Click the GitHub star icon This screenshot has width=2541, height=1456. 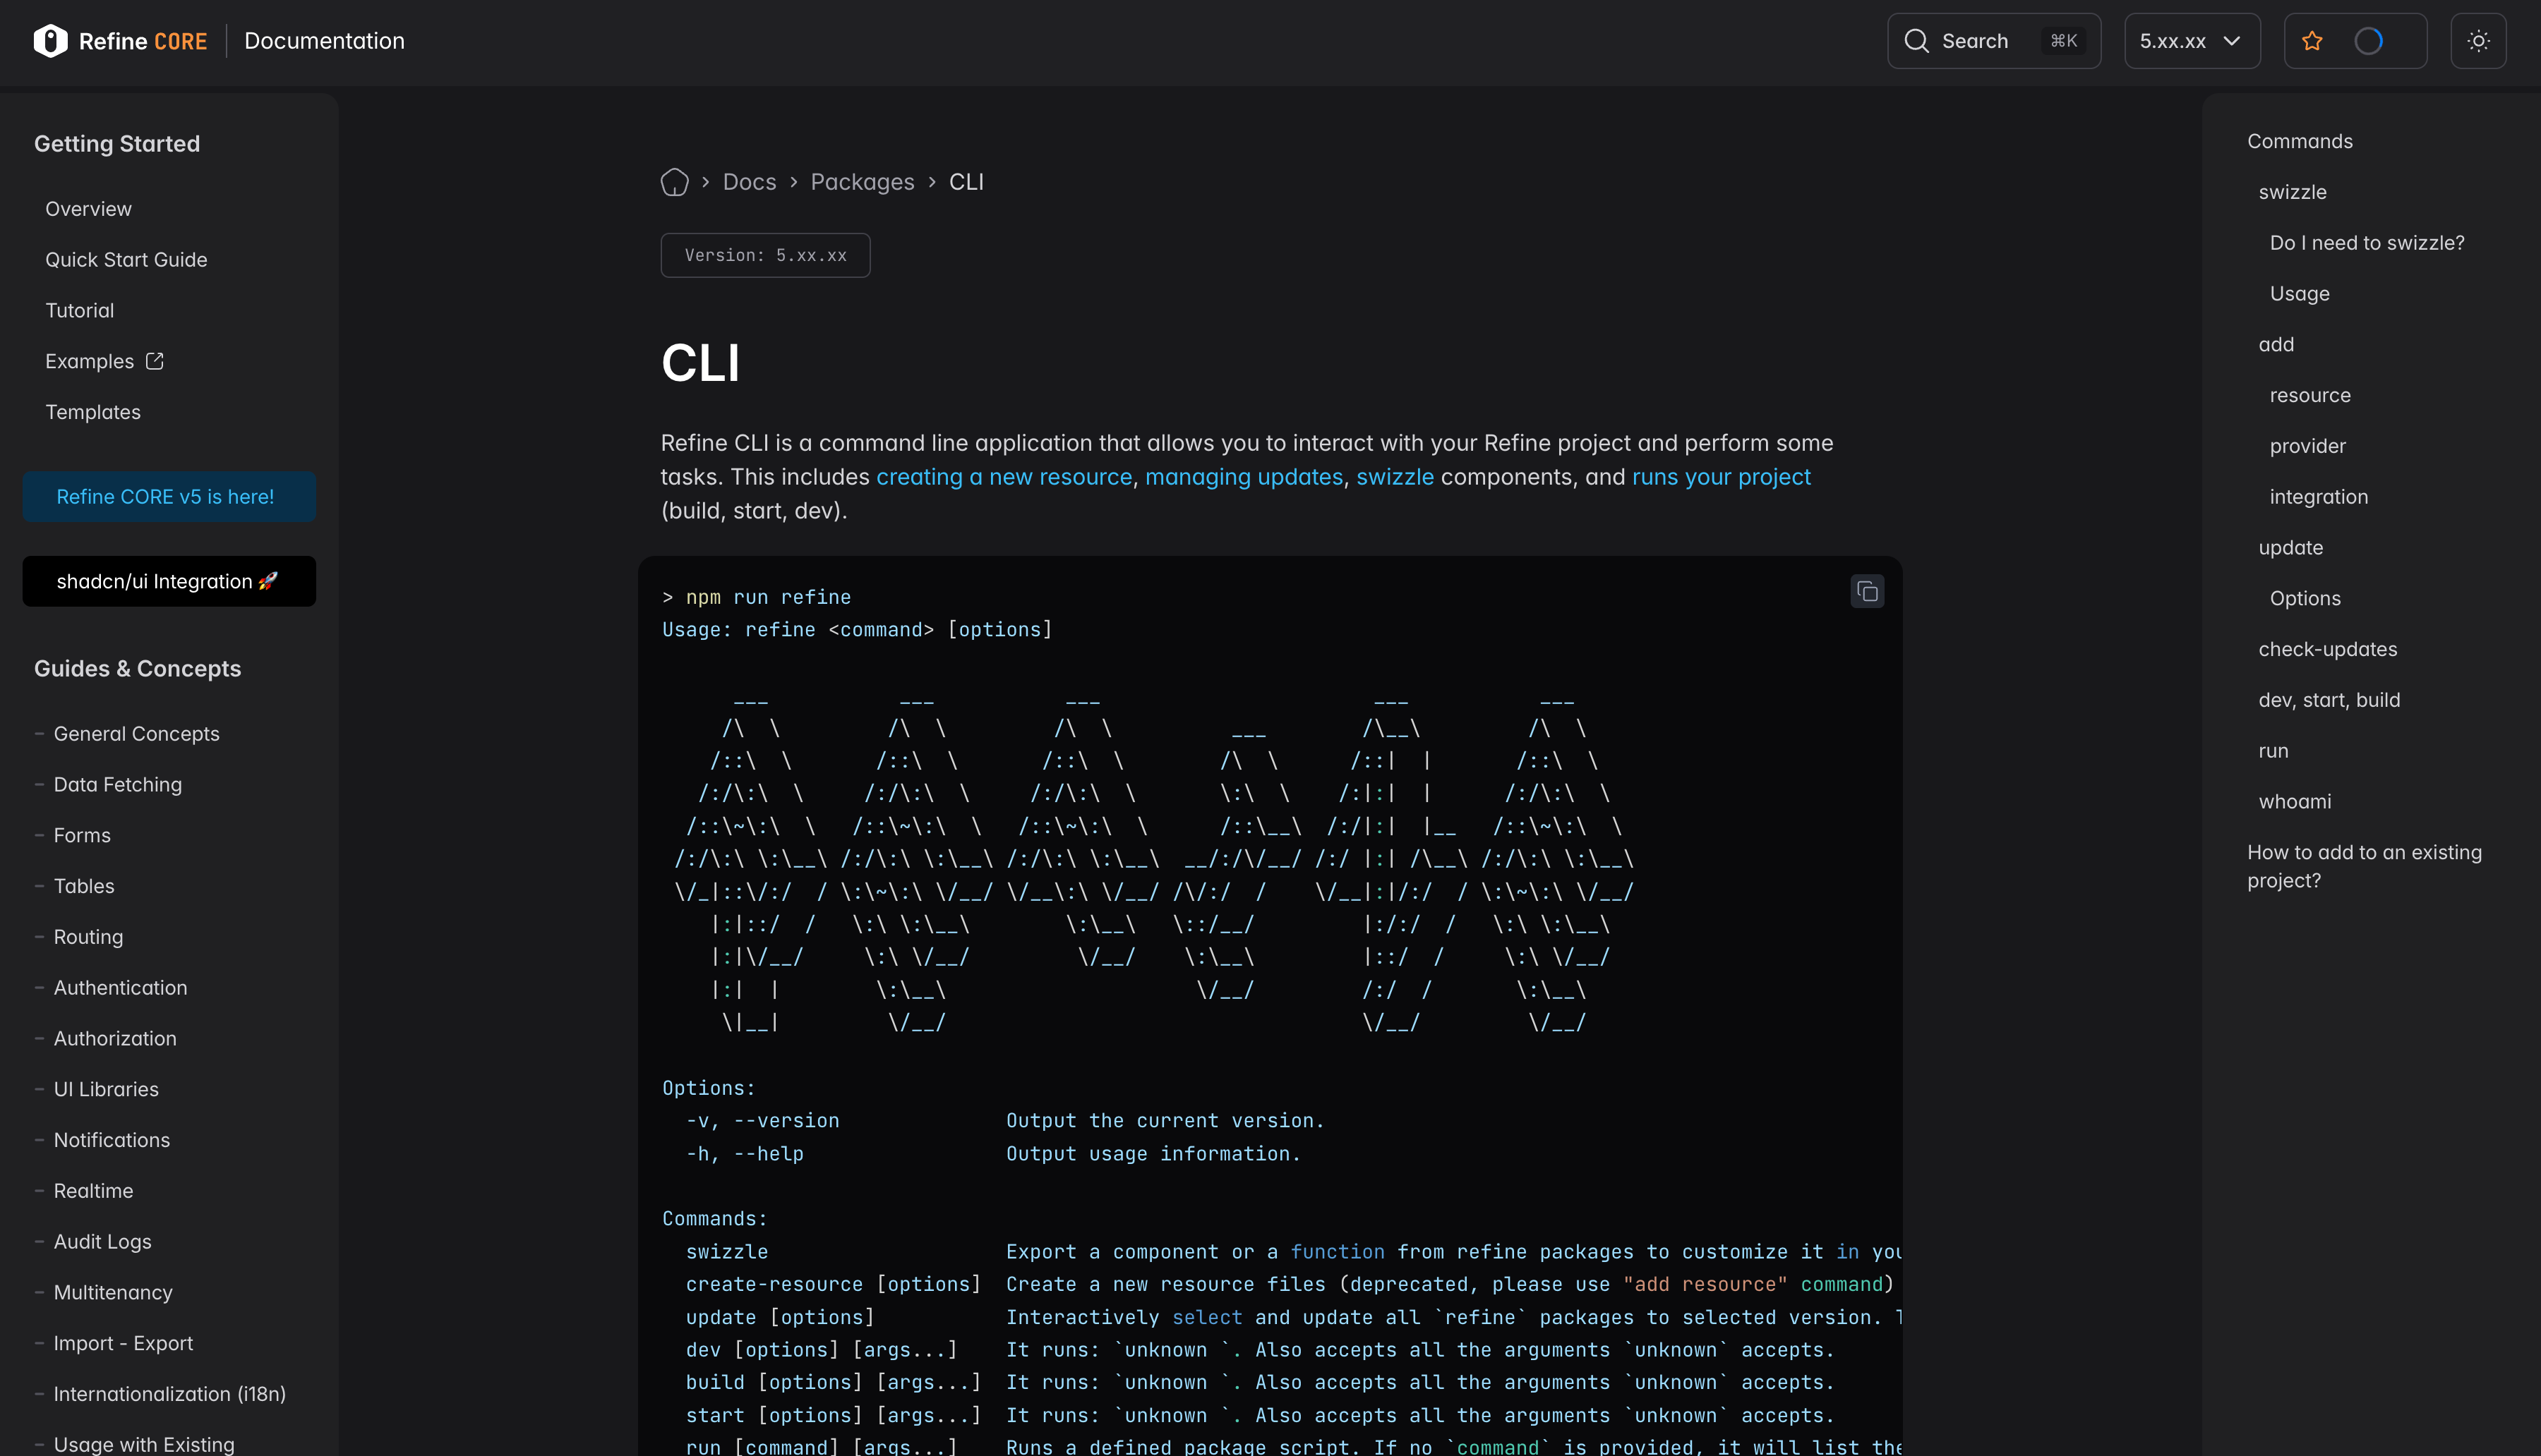coord(2312,41)
